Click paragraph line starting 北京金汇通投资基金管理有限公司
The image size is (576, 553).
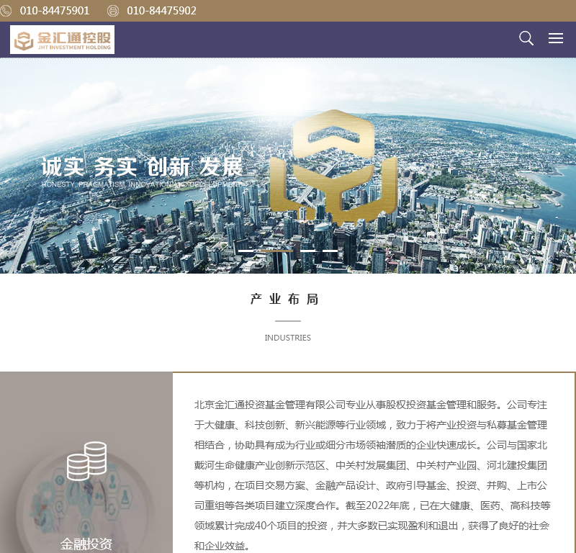371,405
